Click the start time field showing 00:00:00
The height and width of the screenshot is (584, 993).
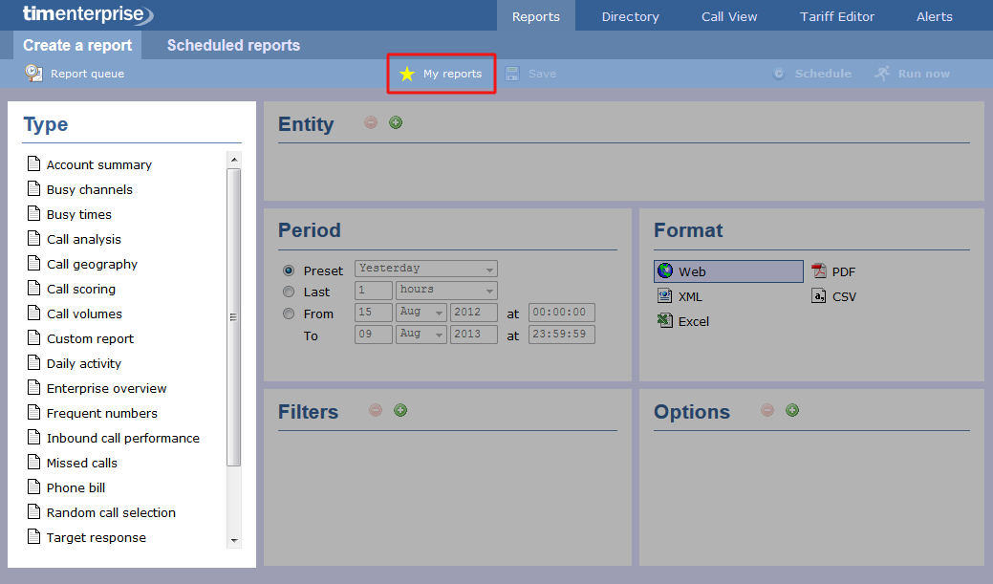pos(561,312)
